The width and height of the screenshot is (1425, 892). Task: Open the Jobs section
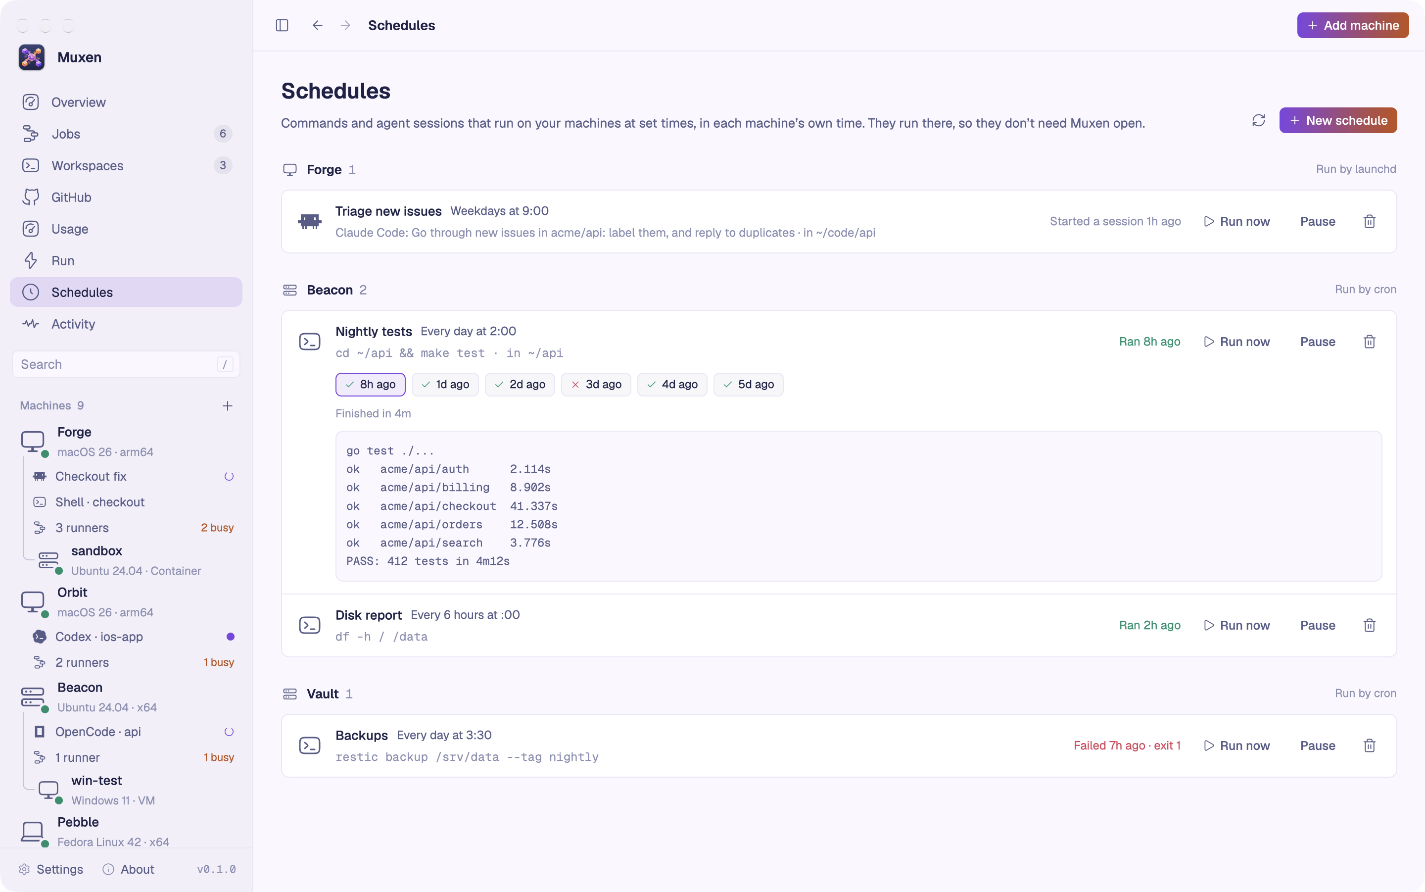tap(126, 134)
